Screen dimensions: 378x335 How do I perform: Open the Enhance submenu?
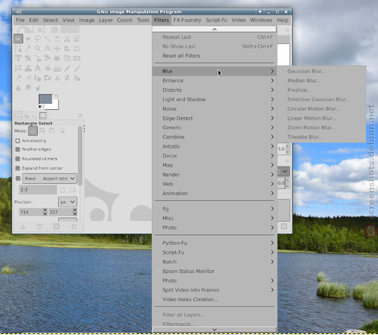click(214, 81)
